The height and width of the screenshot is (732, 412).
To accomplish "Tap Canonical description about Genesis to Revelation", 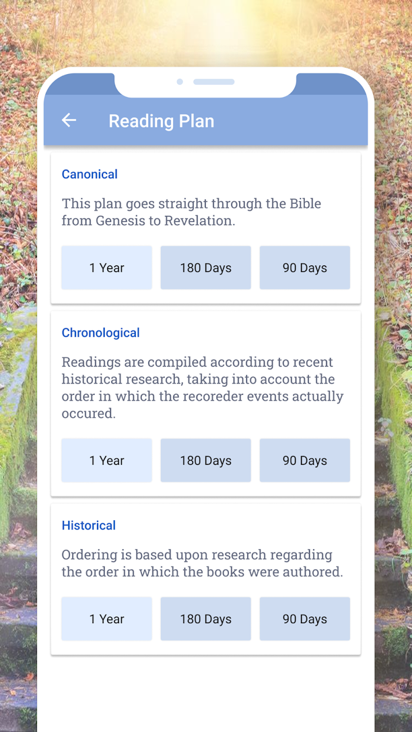I will [191, 212].
